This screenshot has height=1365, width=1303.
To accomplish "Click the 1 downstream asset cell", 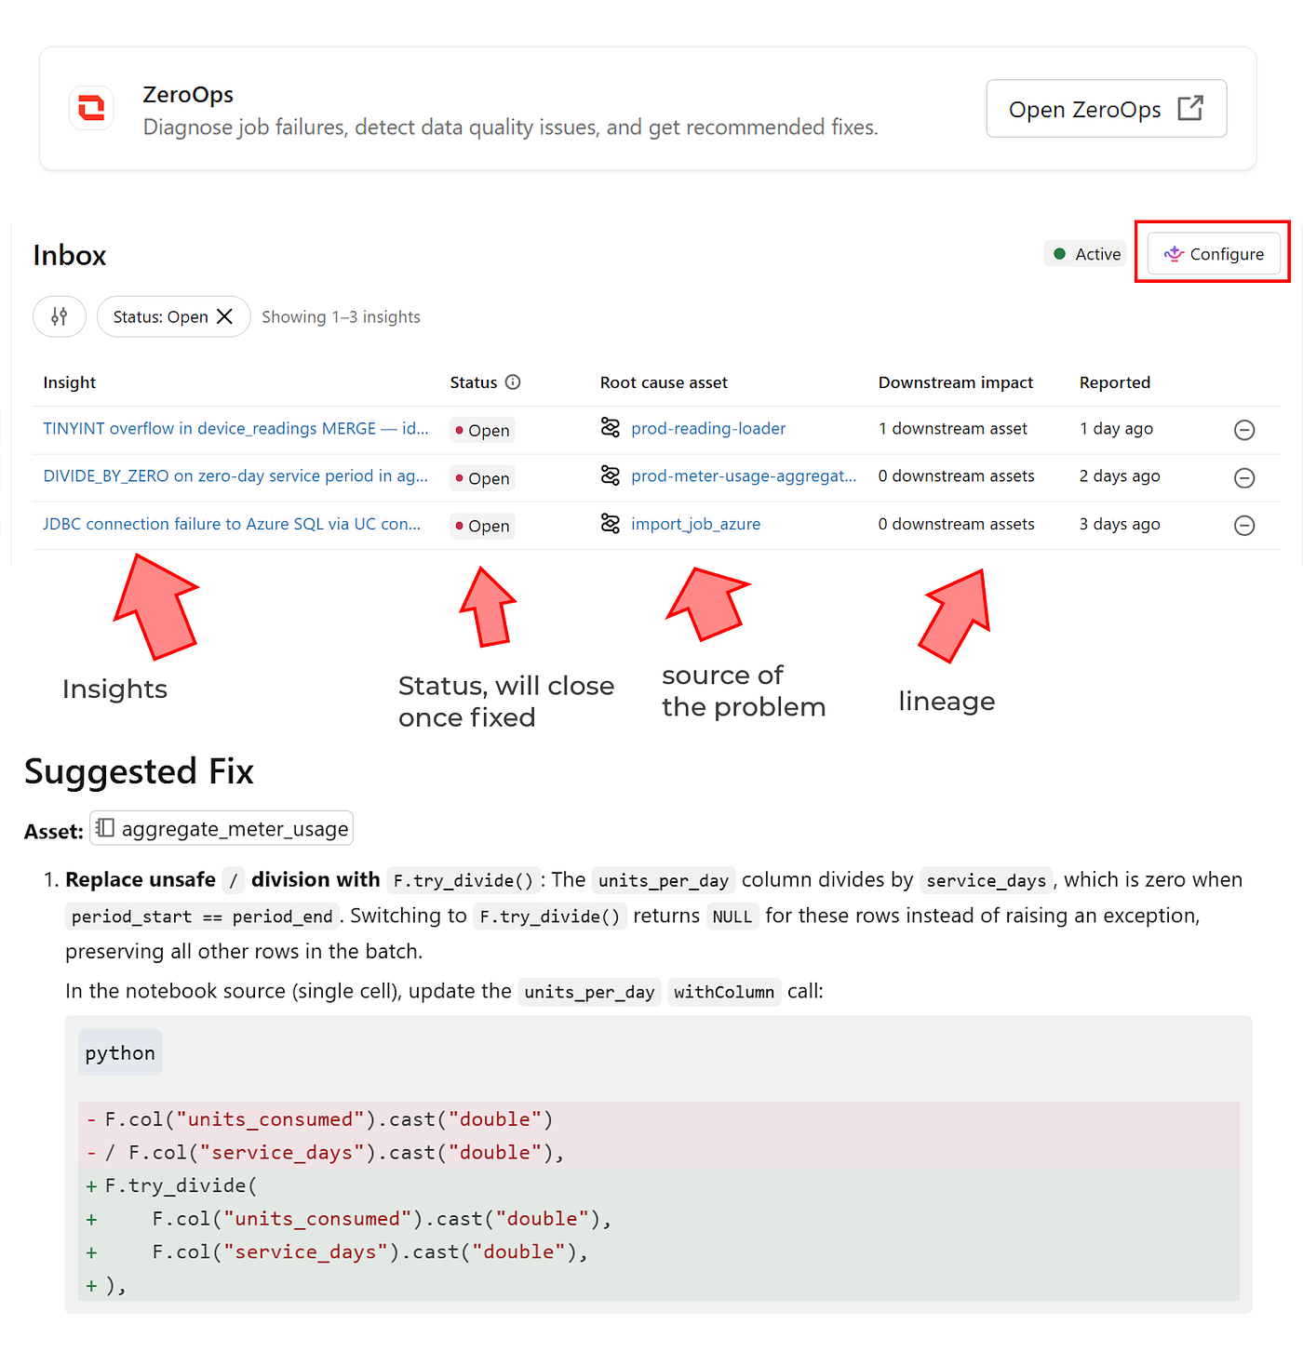I will click(952, 429).
